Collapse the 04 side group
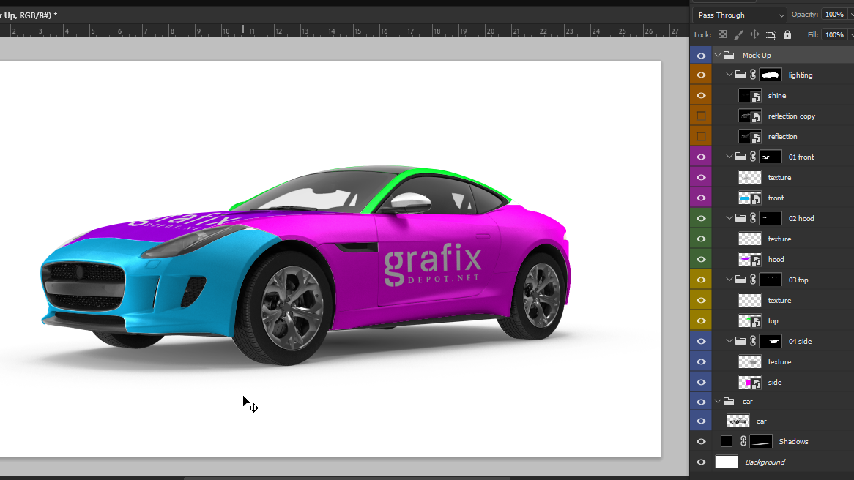Viewport: 854px width, 480px height. (729, 341)
